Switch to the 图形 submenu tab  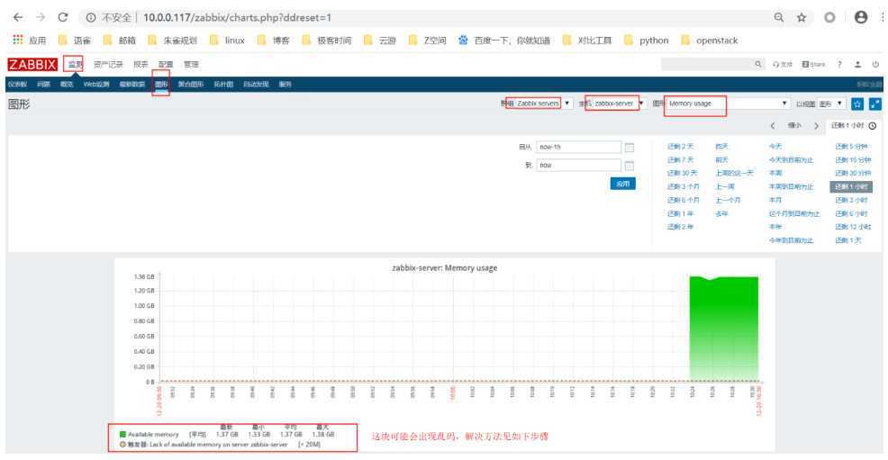pos(161,85)
